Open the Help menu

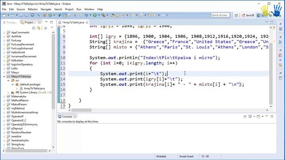(100, 9)
